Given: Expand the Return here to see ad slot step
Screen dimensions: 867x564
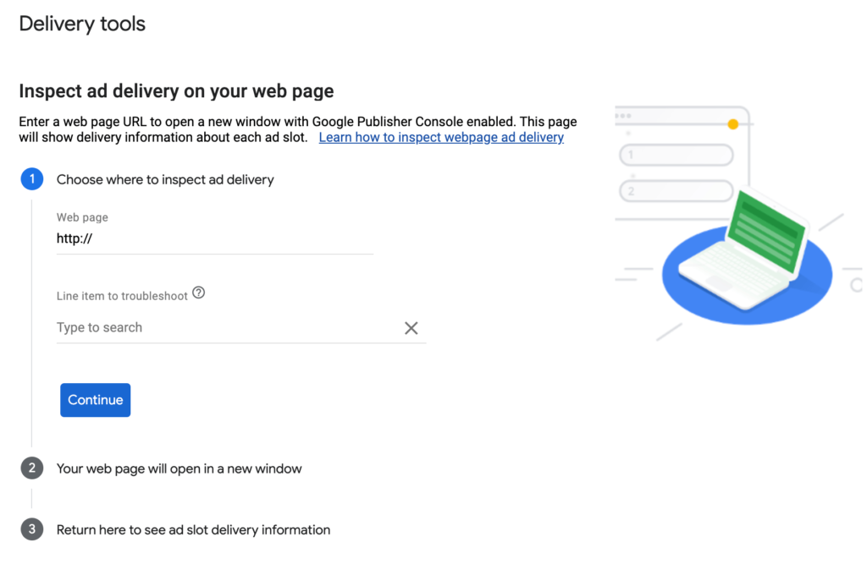Looking at the screenshot, I should click(x=193, y=530).
